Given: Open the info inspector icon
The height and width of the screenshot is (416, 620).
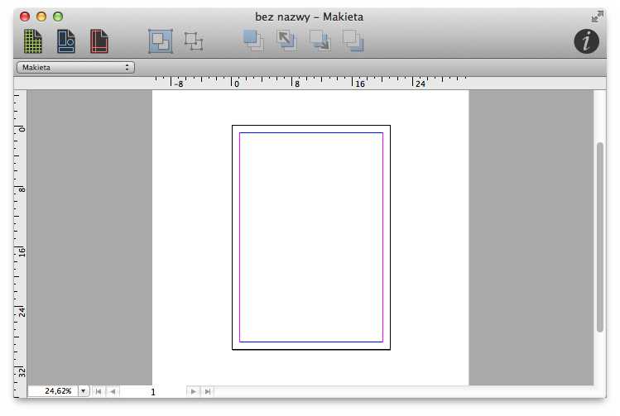Looking at the screenshot, I should pos(586,41).
